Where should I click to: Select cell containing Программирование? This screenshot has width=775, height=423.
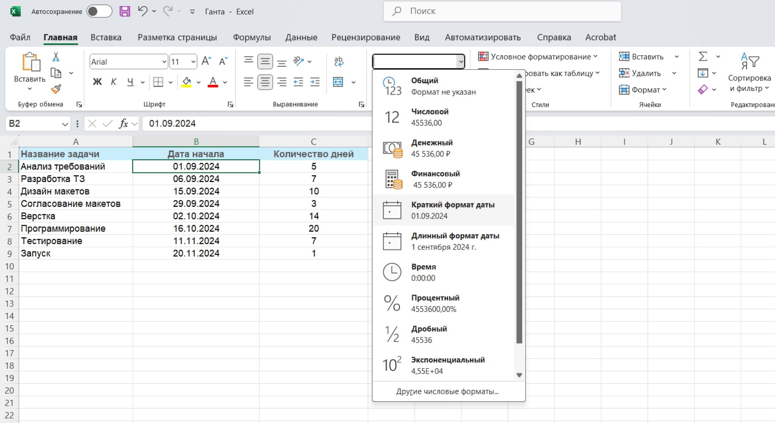coord(76,228)
